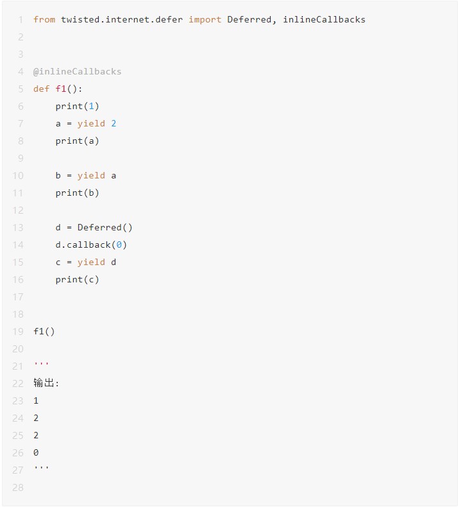Click the 'import' keyword on line 1
The image size is (458, 507).
pyautogui.click(x=205, y=19)
